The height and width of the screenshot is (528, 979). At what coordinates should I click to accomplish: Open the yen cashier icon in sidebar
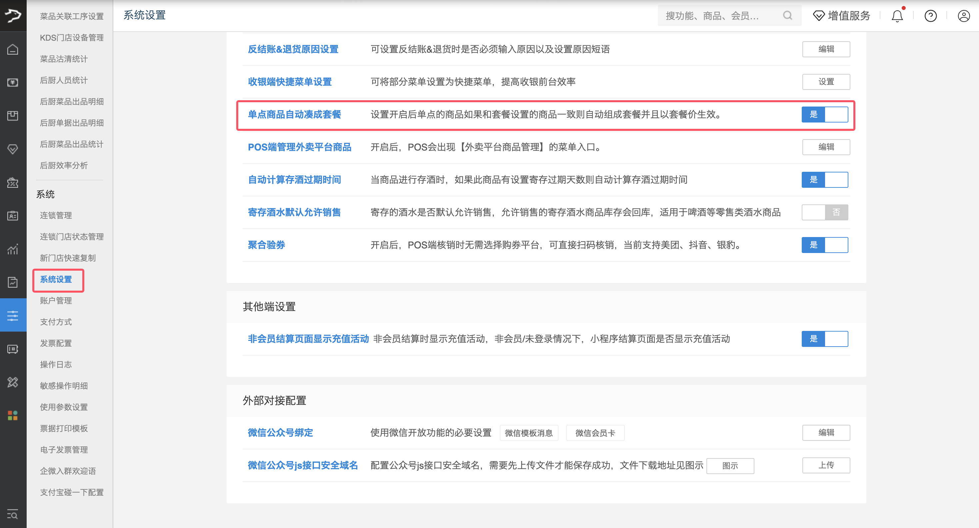coord(13,82)
